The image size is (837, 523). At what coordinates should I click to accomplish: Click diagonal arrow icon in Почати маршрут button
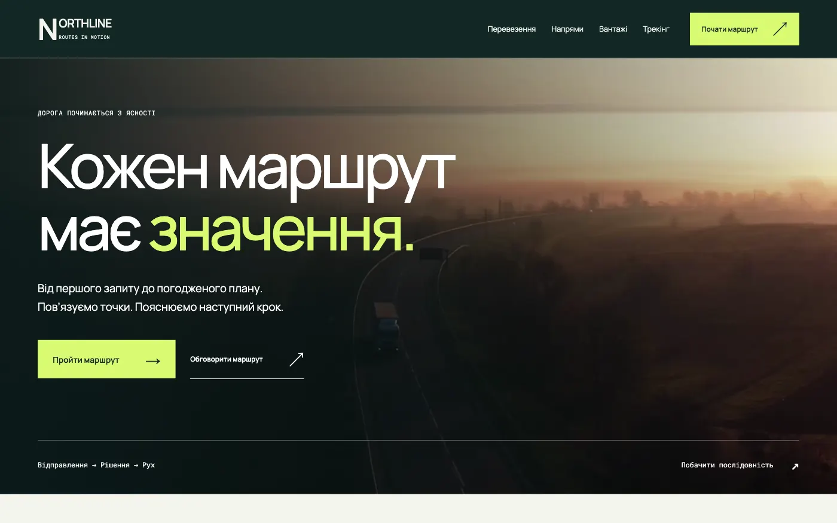[x=780, y=29]
